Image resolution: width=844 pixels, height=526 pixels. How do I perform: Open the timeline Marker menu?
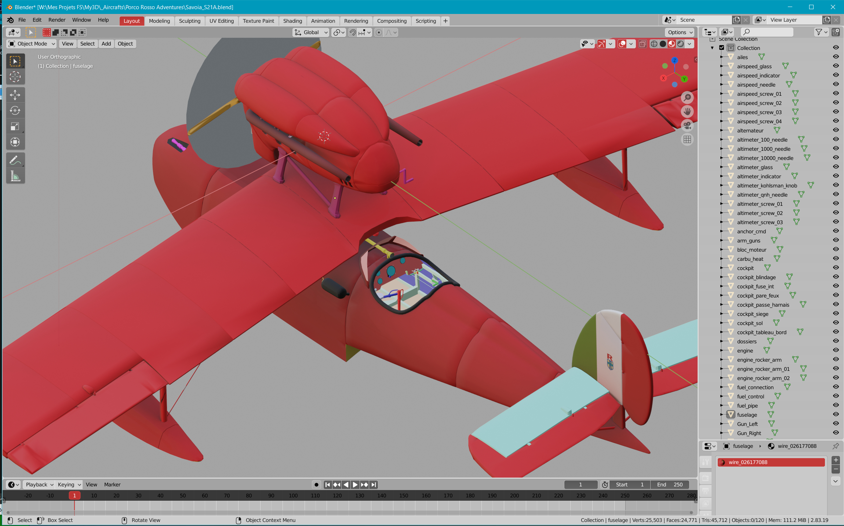[x=112, y=485]
